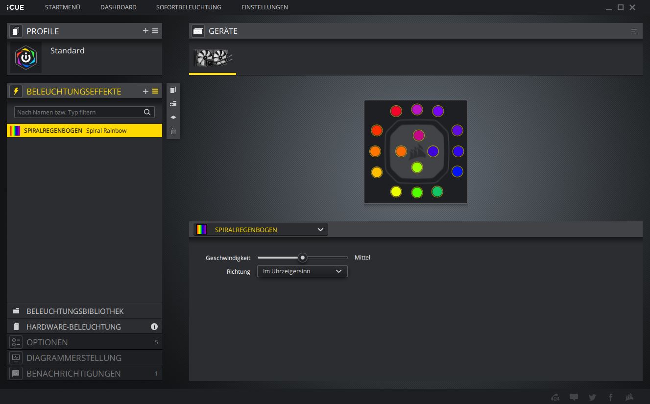Screen dimensions: 650x404
Task: Click the iCUE logo
Action: coord(16,7)
